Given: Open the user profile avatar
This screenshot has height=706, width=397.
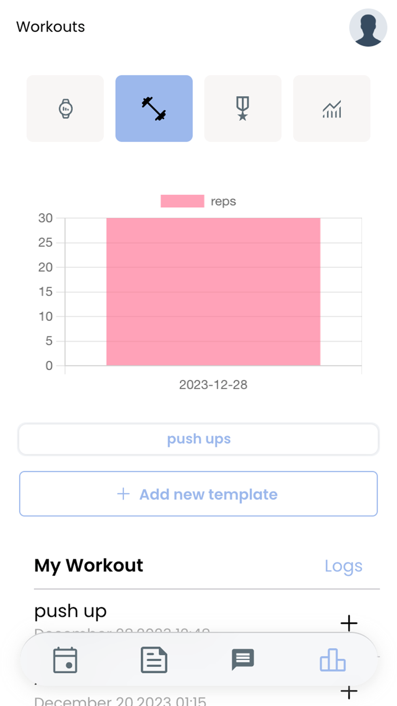Looking at the screenshot, I should pyautogui.click(x=368, y=28).
